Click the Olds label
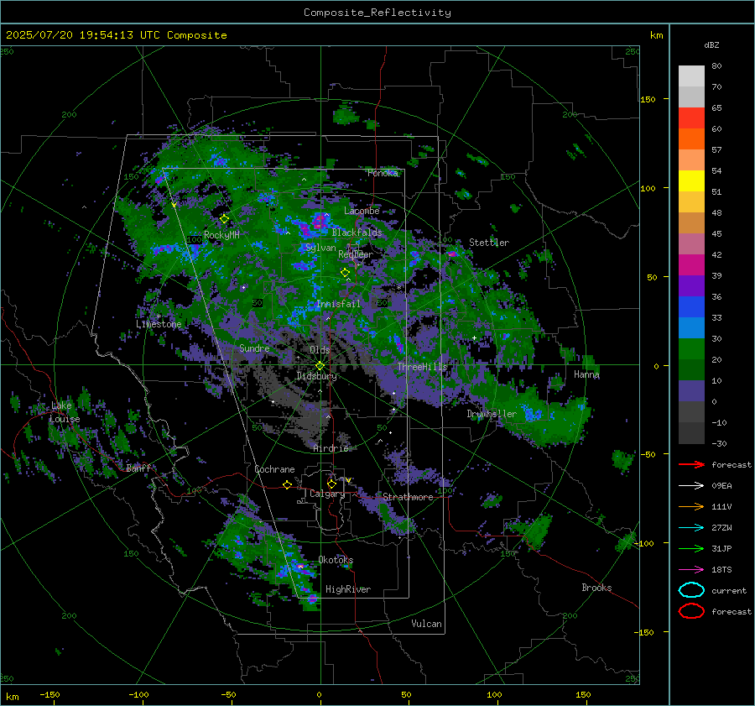The height and width of the screenshot is (706, 755). (x=320, y=350)
